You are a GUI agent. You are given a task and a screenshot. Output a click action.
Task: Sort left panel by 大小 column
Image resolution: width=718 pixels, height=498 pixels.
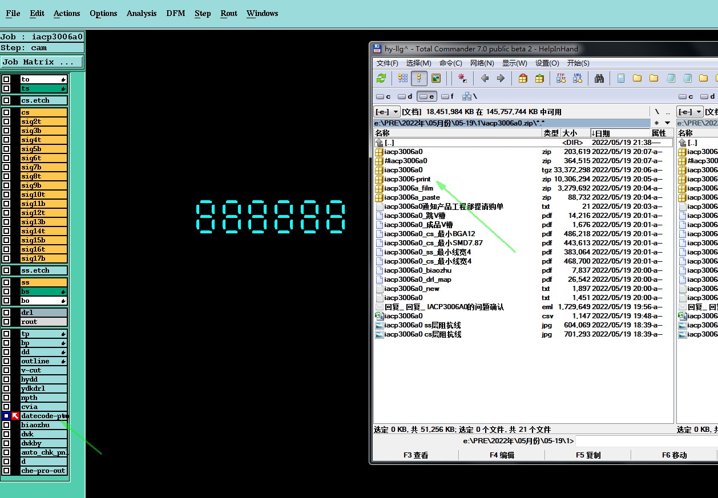(575, 133)
